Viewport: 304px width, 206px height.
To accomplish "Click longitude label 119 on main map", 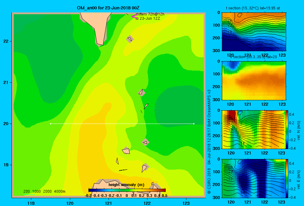I will click(x=31, y=203).
